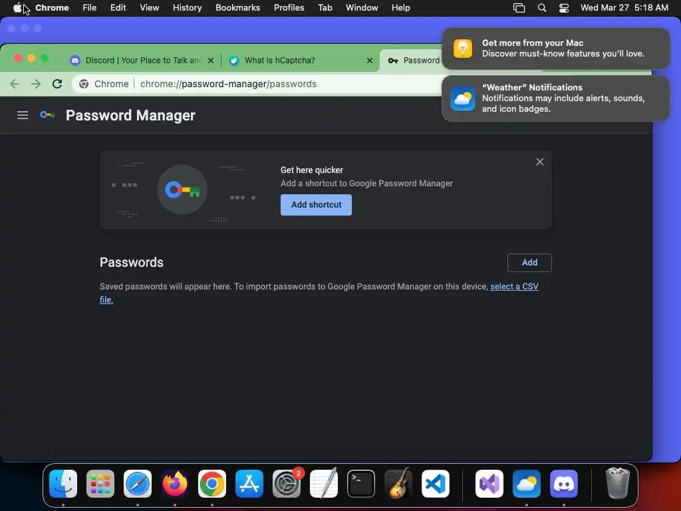681x511 pixels.
Task: Launch GarageBand from the Dock
Action: tap(398, 484)
